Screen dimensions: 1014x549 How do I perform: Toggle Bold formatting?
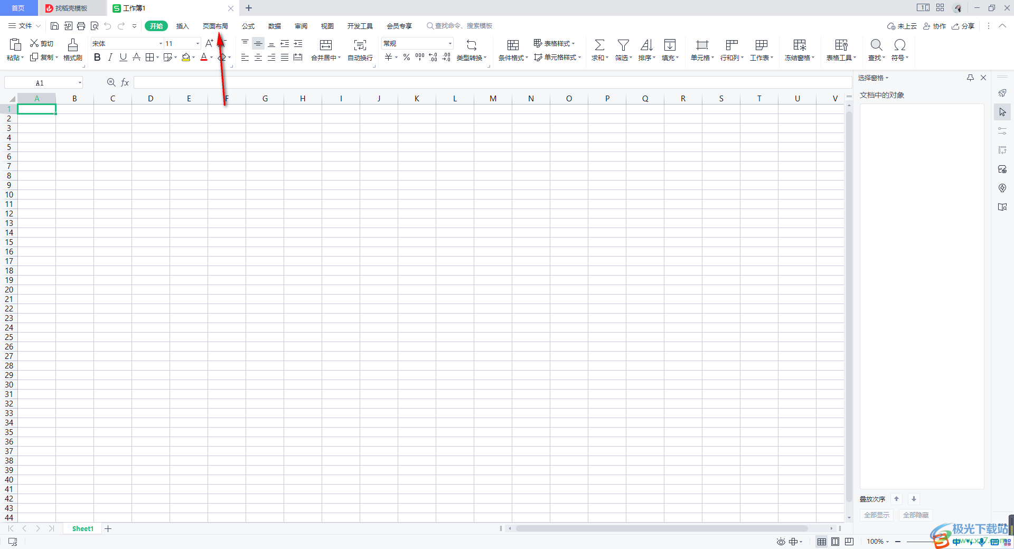pyautogui.click(x=97, y=57)
